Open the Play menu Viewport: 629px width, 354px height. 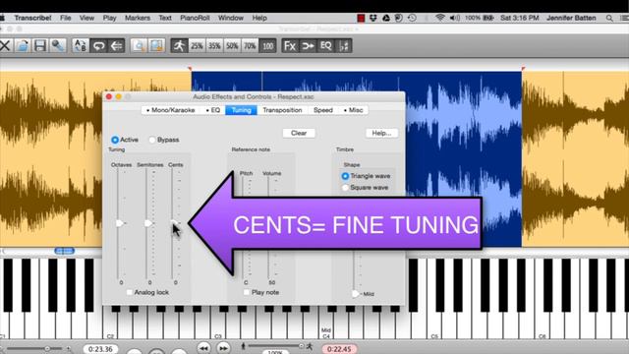[x=109, y=18]
